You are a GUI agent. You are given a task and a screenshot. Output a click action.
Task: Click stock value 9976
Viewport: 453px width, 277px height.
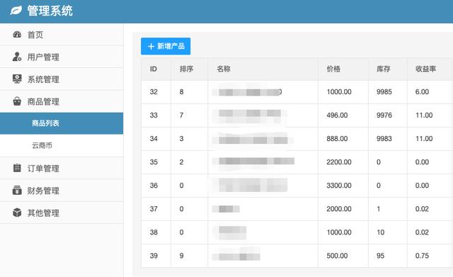tap(384, 115)
